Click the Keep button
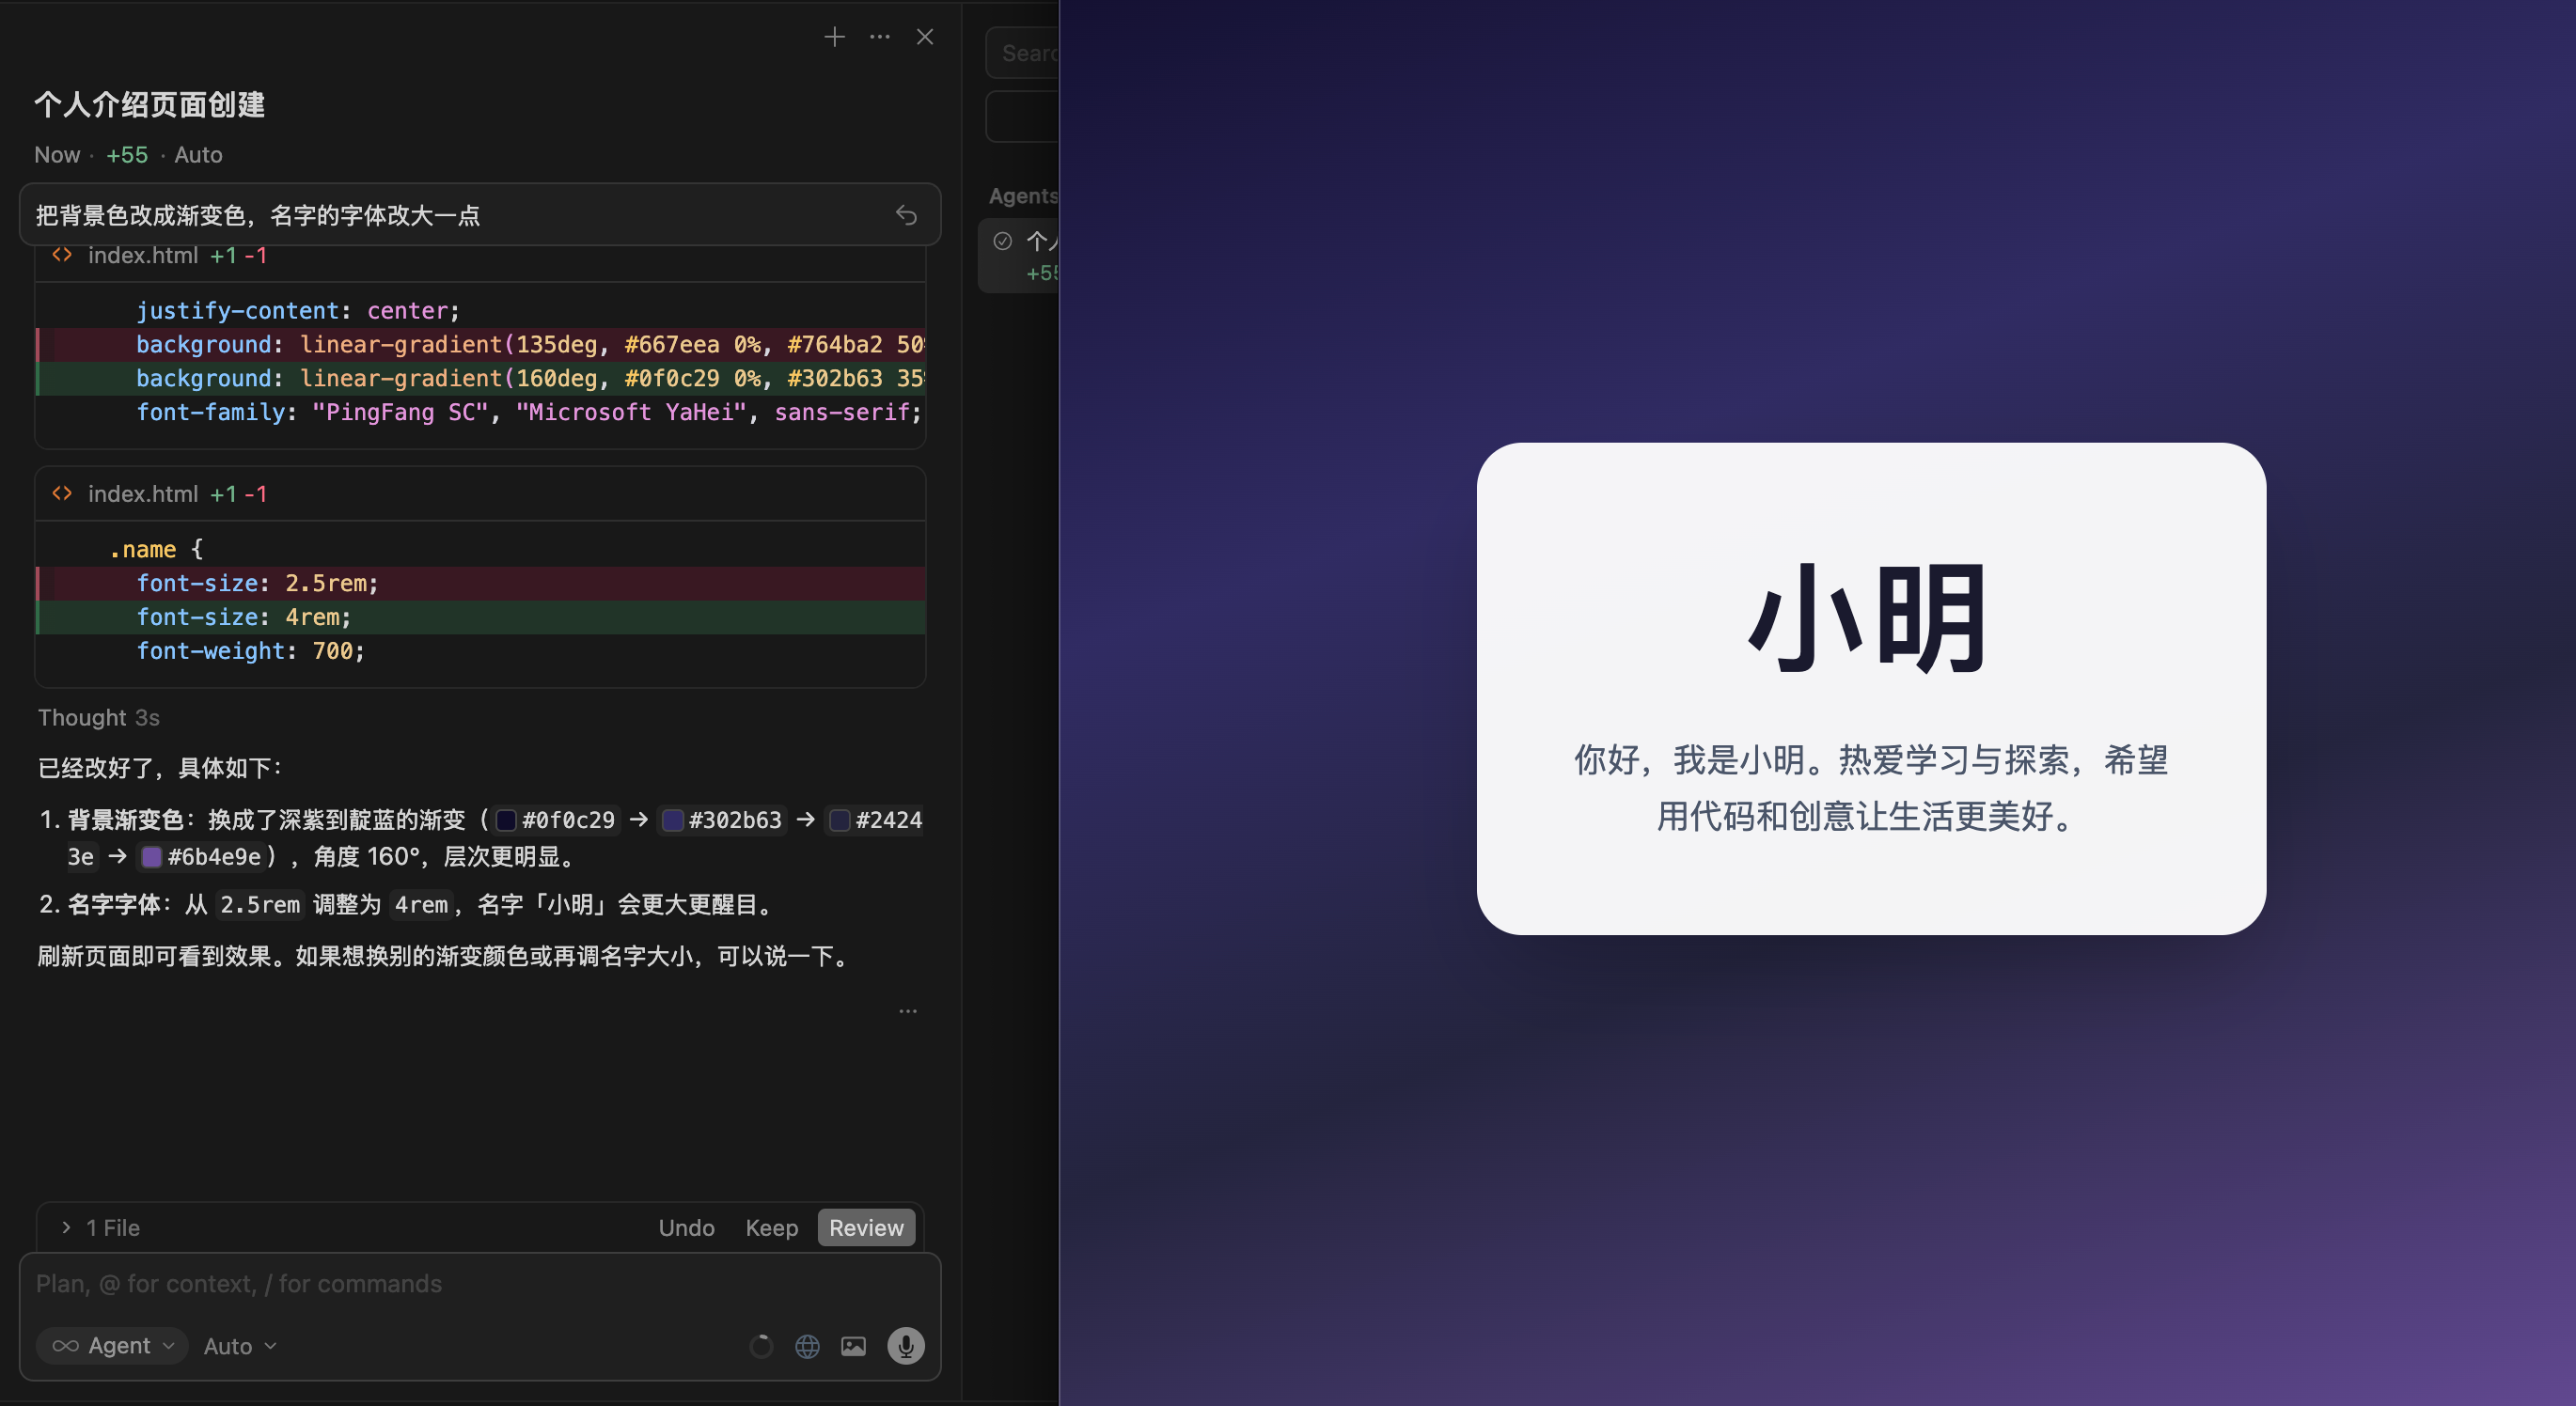 pyautogui.click(x=771, y=1227)
